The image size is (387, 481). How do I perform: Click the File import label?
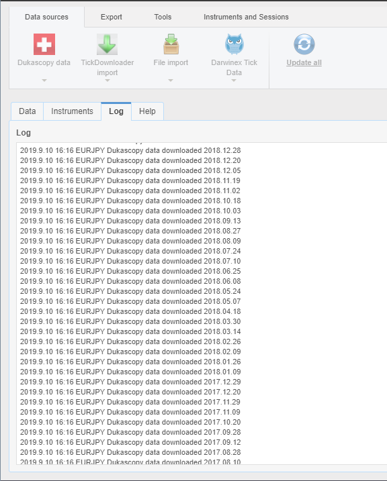(x=171, y=62)
